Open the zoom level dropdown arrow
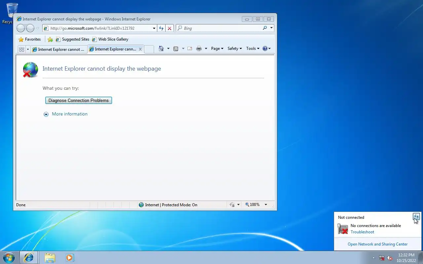The image size is (423, 264). [x=266, y=205]
